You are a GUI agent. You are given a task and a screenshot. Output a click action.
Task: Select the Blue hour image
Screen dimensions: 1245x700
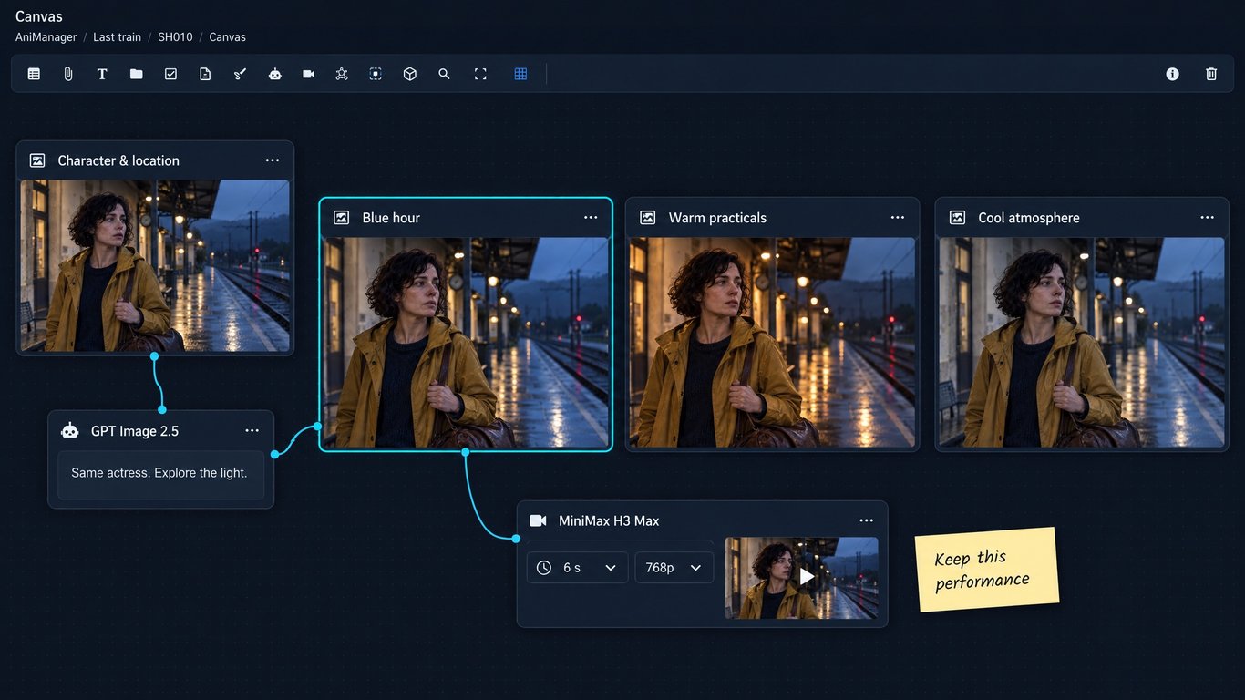click(466, 343)
